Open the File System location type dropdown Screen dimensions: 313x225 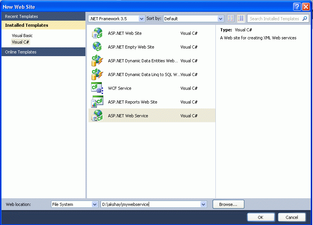(95, 204)
